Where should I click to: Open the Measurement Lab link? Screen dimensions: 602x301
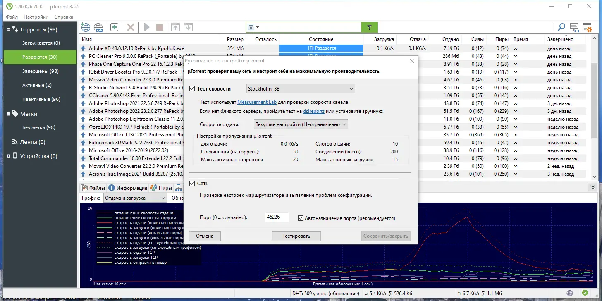tap(257, 102)
